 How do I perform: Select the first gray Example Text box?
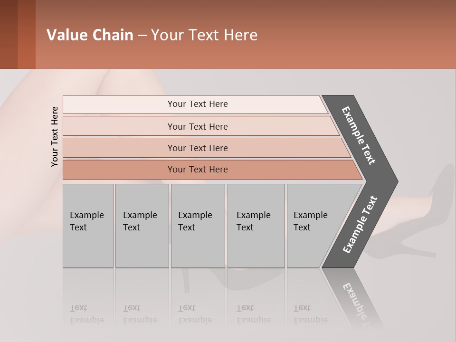pyautogui.click(x=88, y=226)
